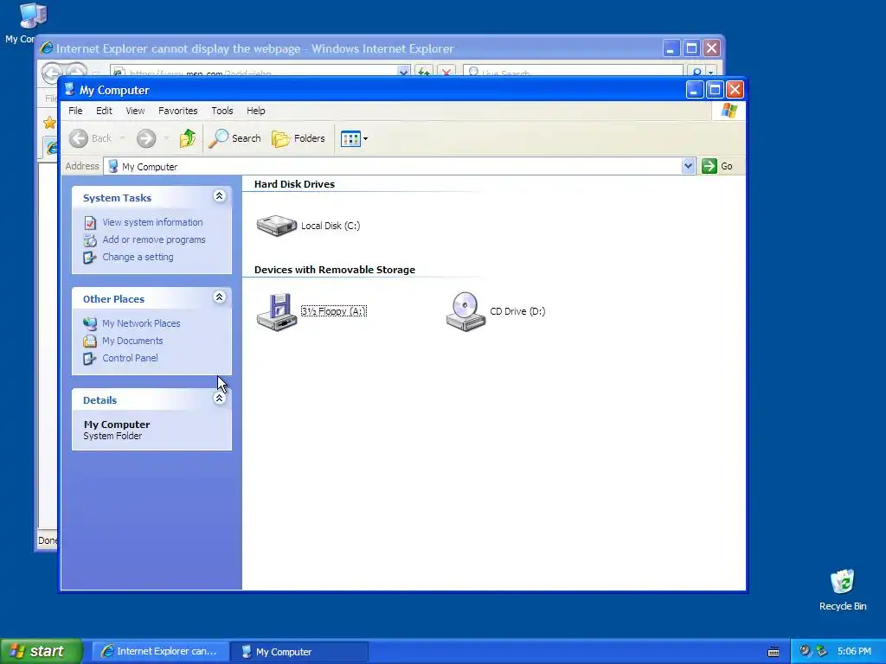Viewport: 886px width, 664px height.
Task: Click the Change a setting icon
Action: tap(90, 258)
